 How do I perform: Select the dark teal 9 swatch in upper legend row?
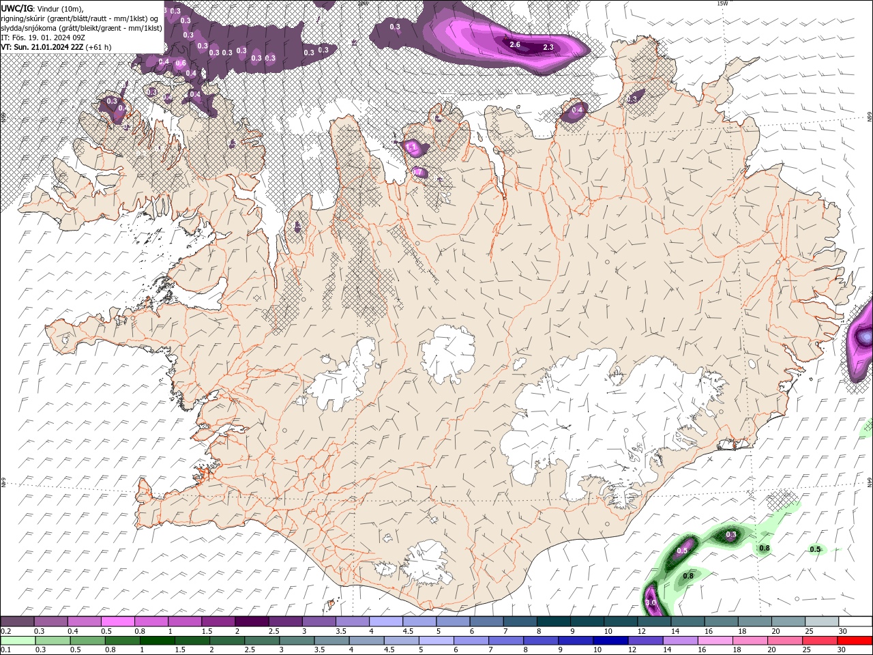pos(586,622)
